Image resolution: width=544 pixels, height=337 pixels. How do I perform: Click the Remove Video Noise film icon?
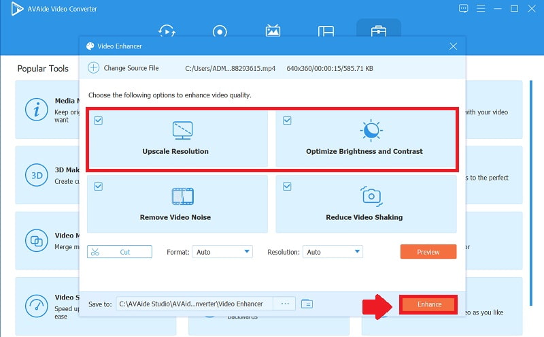(183, 196)
